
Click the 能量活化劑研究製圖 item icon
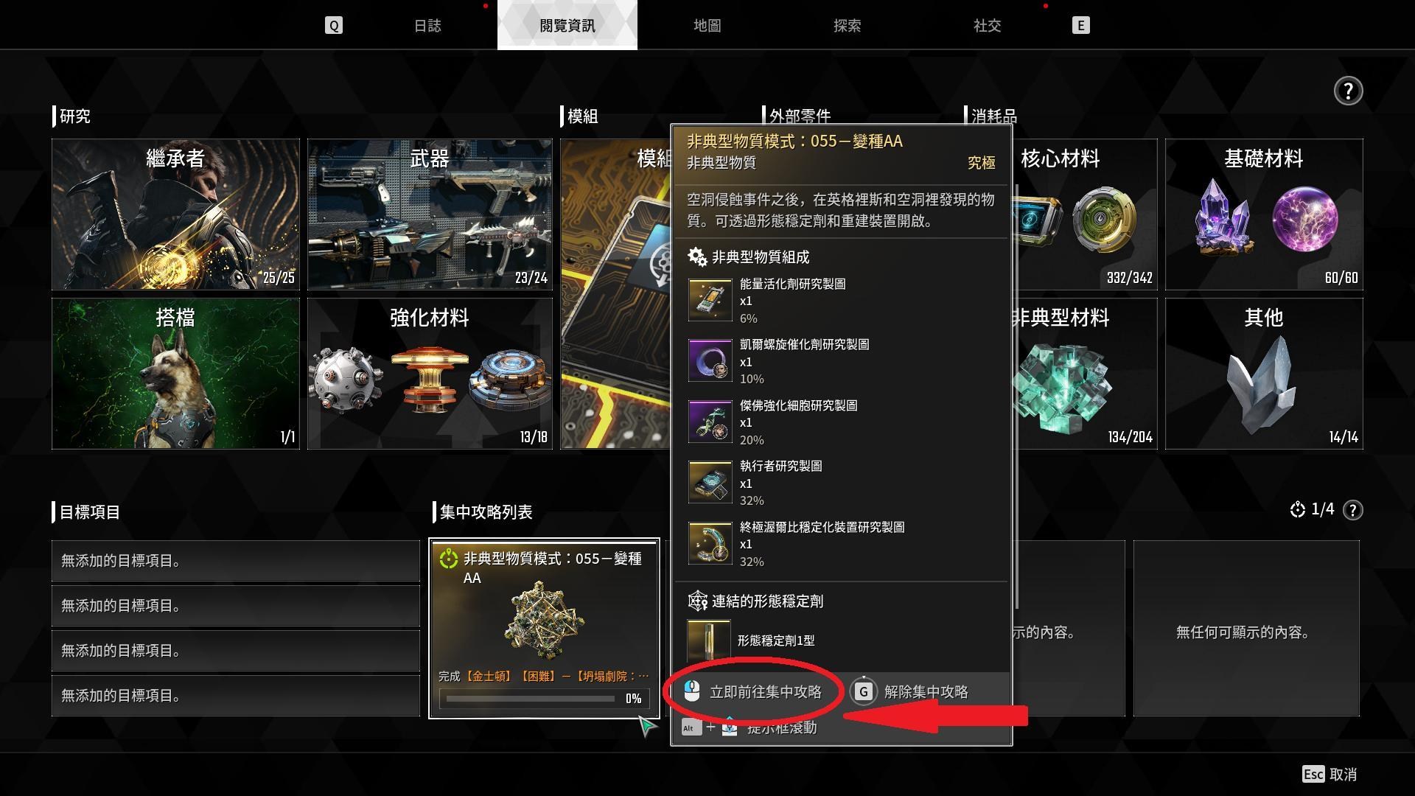[x=709, y=300]
